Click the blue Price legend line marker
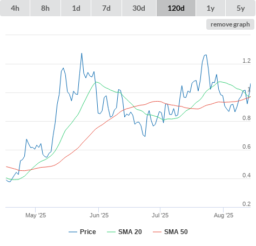This screenshot has width=256, height=246. (73, 232)
